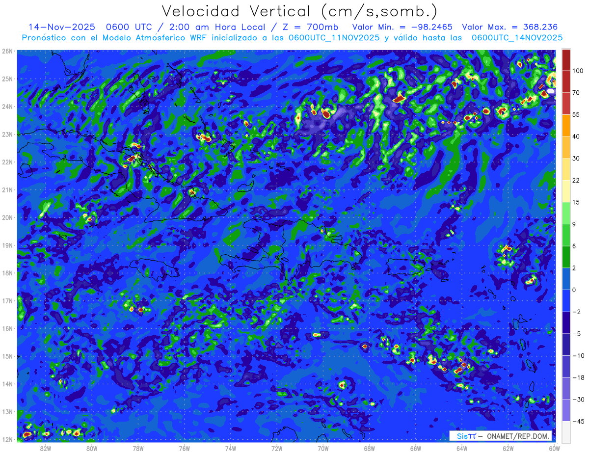Click the '21N' latitude label

[x=7, y=190]
